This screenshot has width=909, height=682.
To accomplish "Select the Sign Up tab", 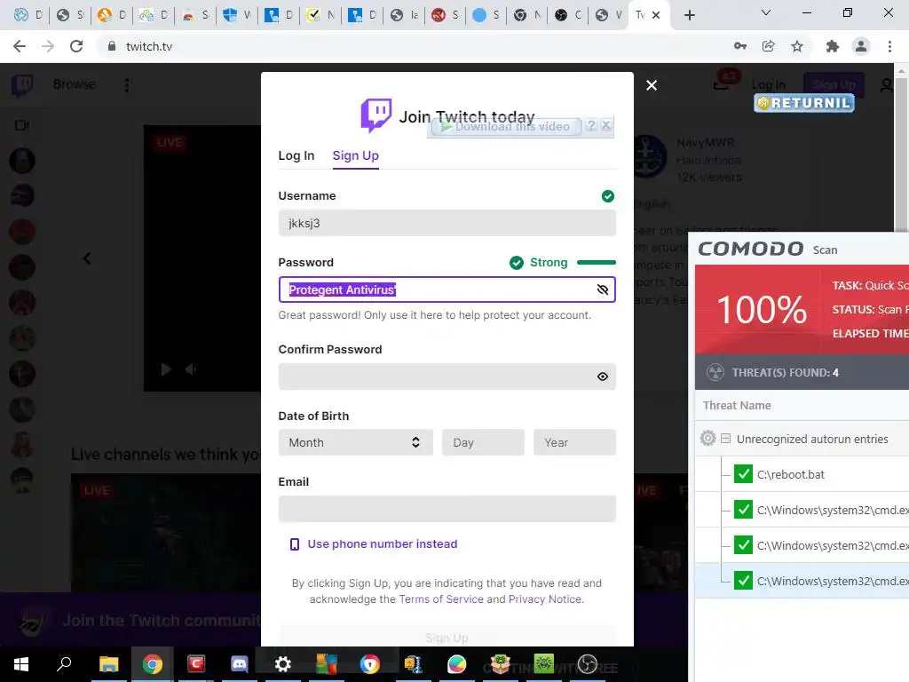I will click(x=355, y=155).
